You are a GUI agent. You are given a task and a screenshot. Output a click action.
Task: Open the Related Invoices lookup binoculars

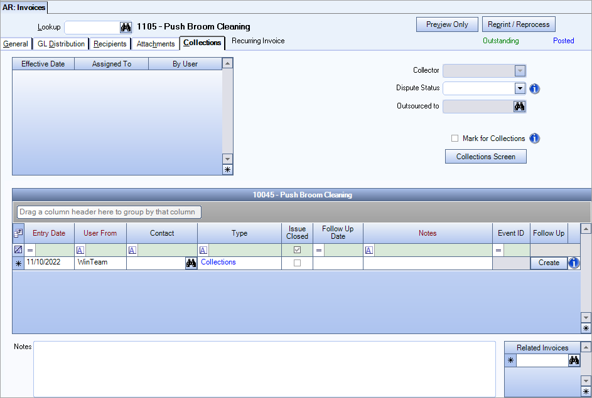[x=574, y=360]
